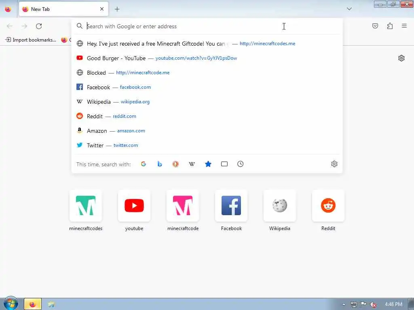Search with Bing one-off icon
This screenshot has height=310, width=414.
pyautogui.click(x=159, y=164)
